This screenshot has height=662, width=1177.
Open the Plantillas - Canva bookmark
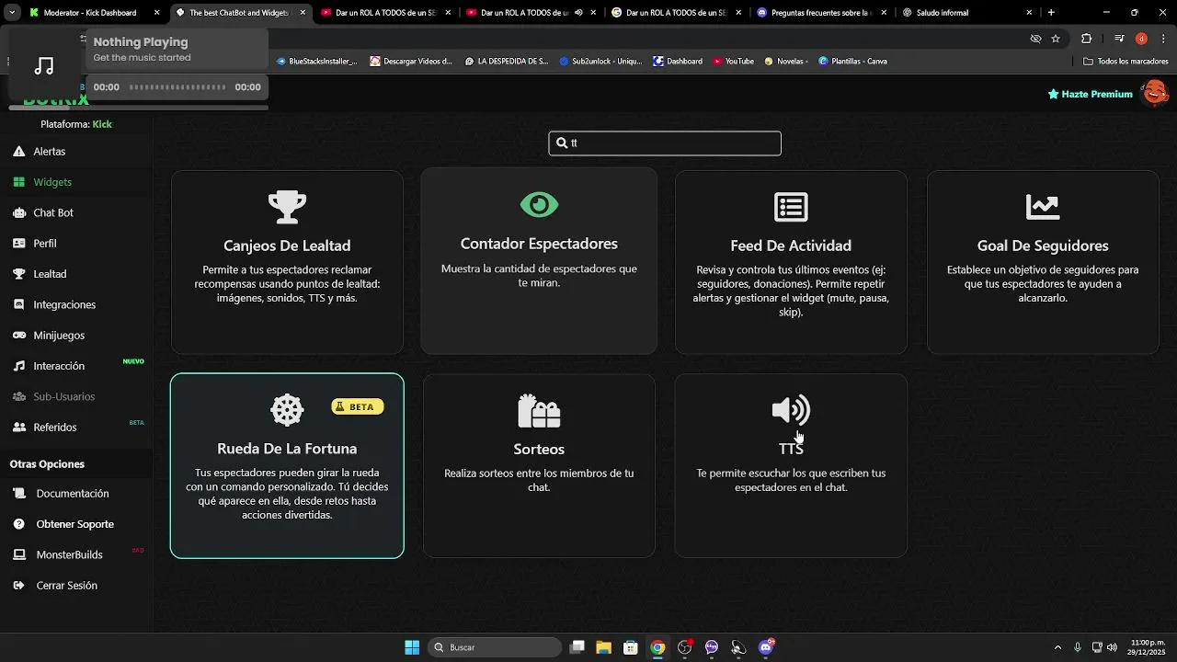[x=852, y=62]
